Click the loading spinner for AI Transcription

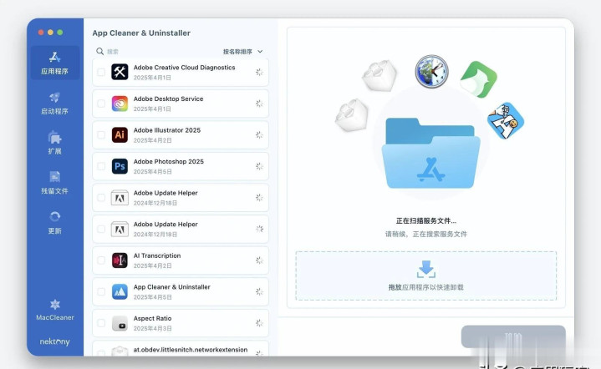tap(259, 260)
